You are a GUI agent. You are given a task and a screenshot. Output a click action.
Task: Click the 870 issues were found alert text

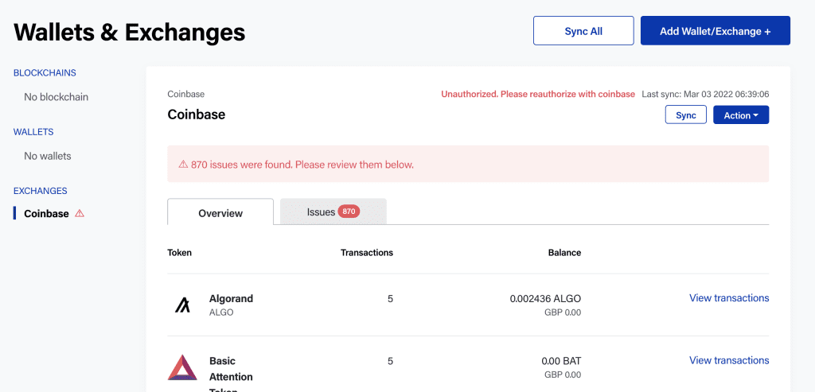point(302,165)
